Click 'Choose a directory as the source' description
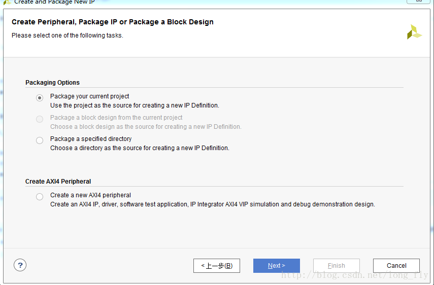Image resolution: width=434 pixels, height=285 pixels. [140, 148]
